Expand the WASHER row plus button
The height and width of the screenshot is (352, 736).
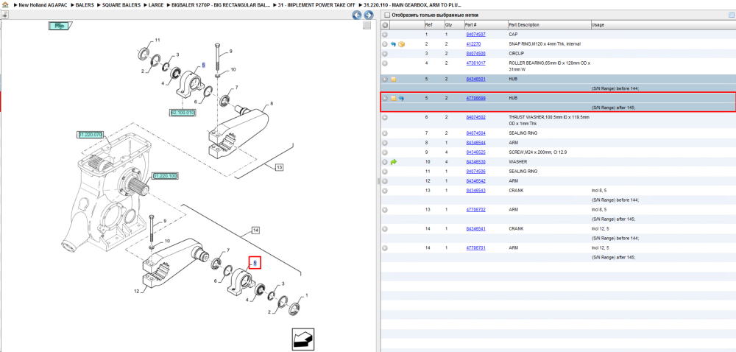(x=385, y=162)
